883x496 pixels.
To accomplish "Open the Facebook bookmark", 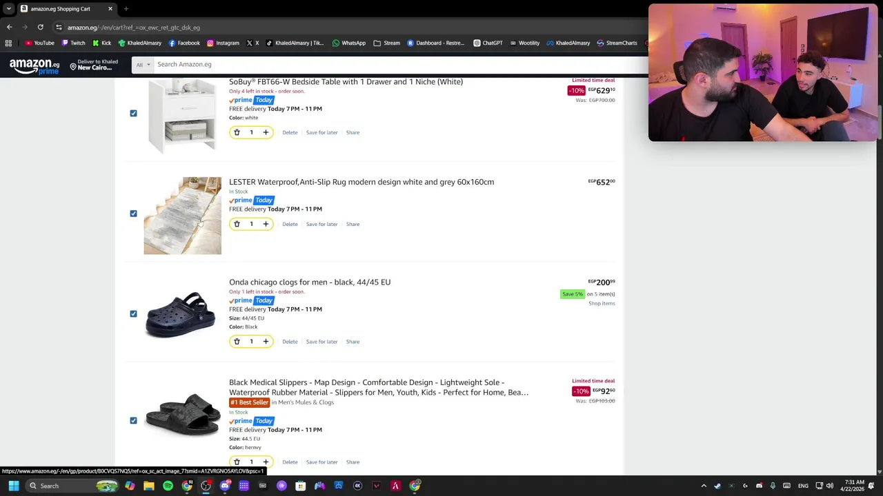I will point(184,43).
